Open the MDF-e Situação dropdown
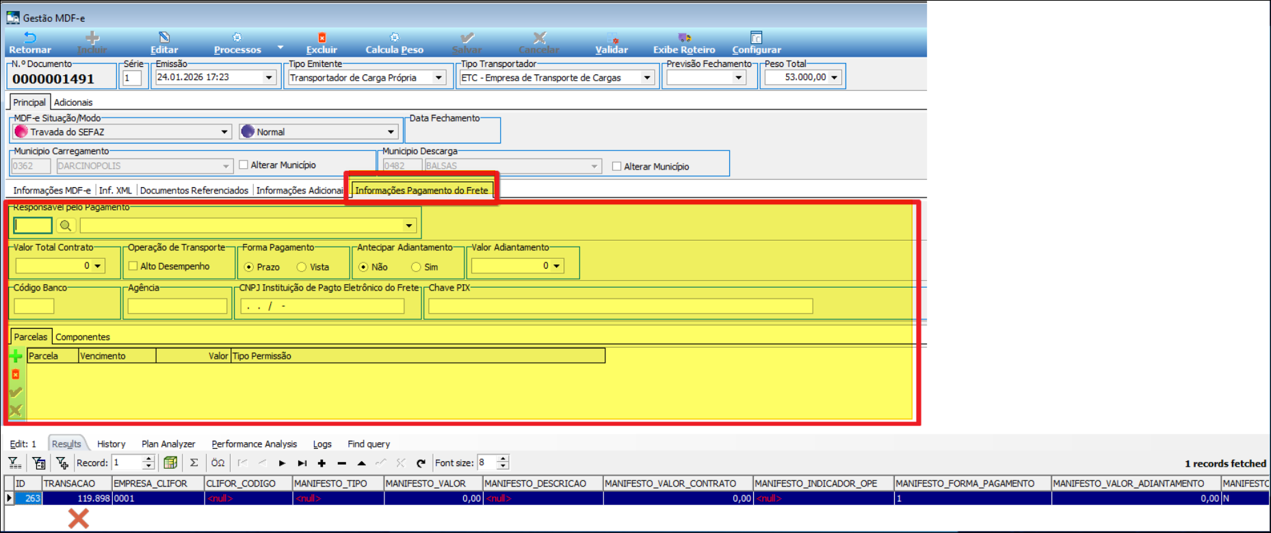Screen dimensions: 1271x533 point(224,132)
